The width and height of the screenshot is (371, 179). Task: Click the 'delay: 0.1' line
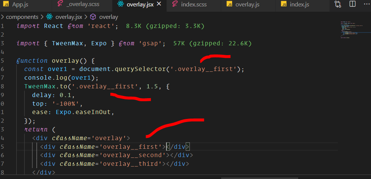[54, 95]
